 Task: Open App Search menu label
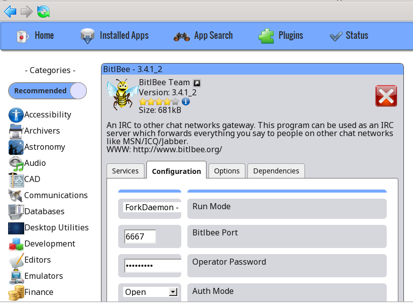click(214, 35)
